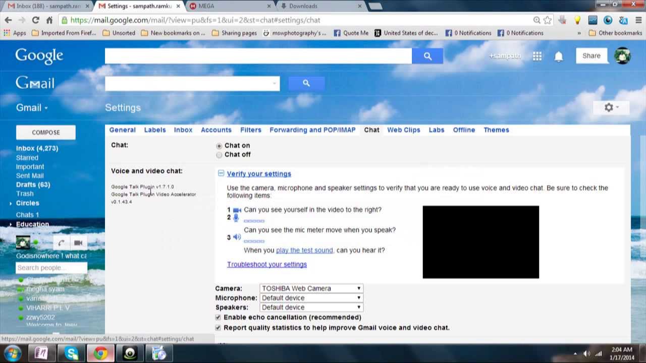Viewport: 646px width, 363px height.
Task: Click the +sampath profile link
Action: [505, 56]
